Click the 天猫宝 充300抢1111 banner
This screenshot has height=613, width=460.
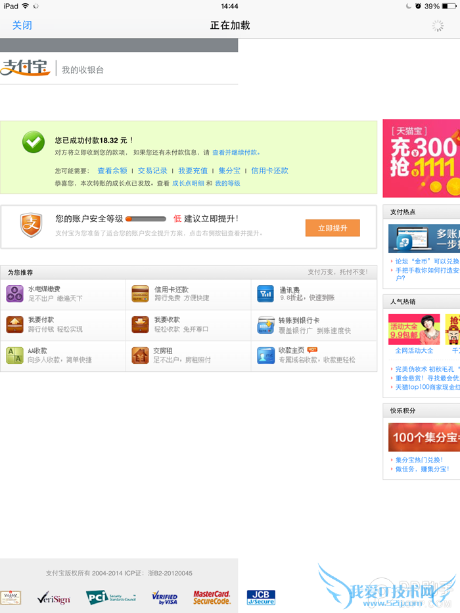tap(421, 158)
